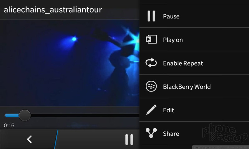Tap the concert video frame
Image resolution: width=249 pixels, height=149 pixels.
[x=70, y=63]
